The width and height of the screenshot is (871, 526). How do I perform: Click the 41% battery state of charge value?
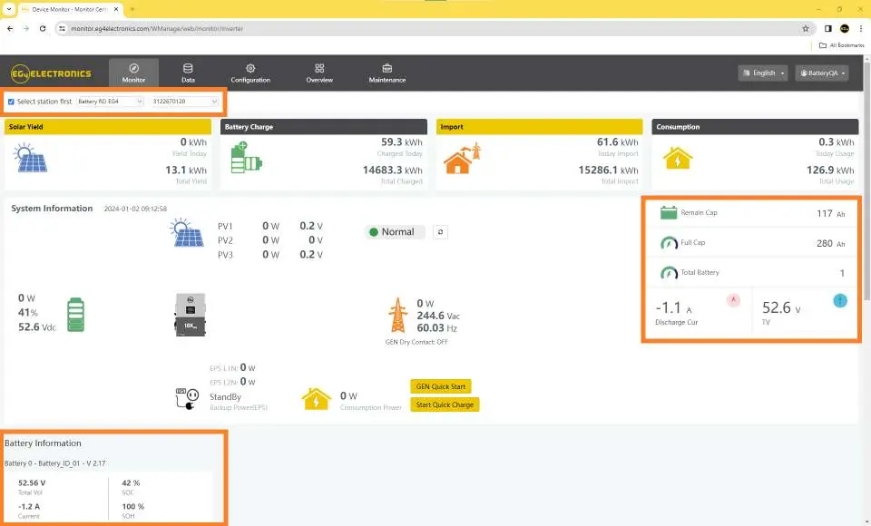tap(28, 313)
